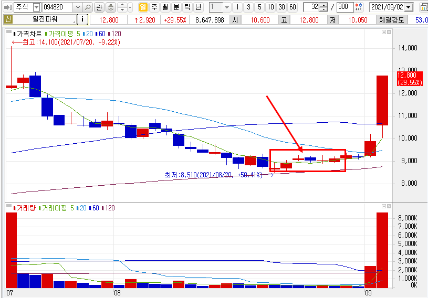Click the candle shift icon after 300
The image size is (428, 298).
pos(359,7)
